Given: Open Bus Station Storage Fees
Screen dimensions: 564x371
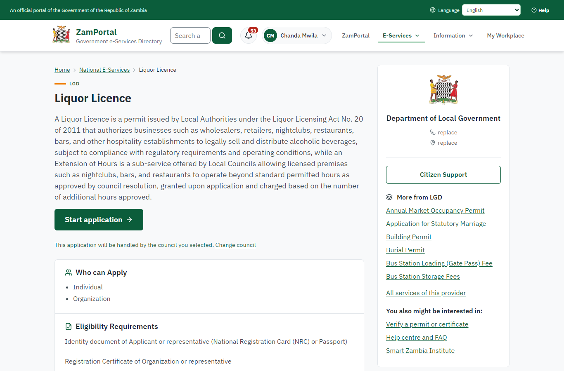Looking at the screenshot, I should 423,276.
